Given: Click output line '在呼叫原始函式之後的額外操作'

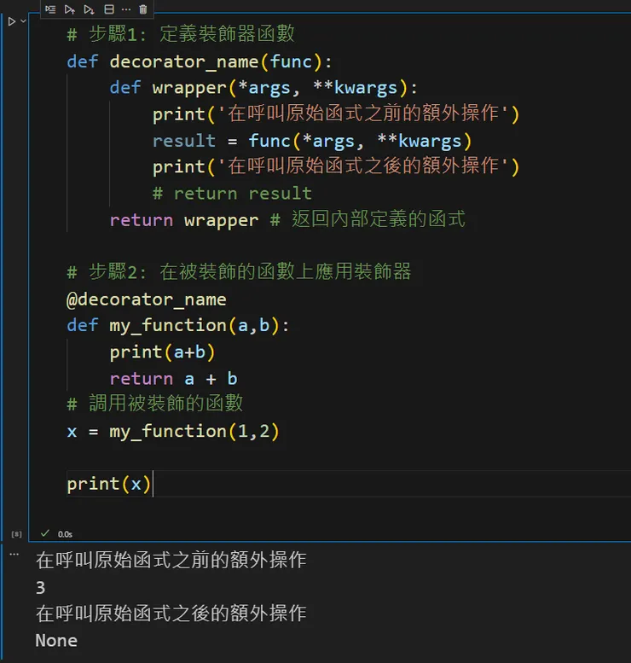Looking at the screenshot, I should coord(171,614).
